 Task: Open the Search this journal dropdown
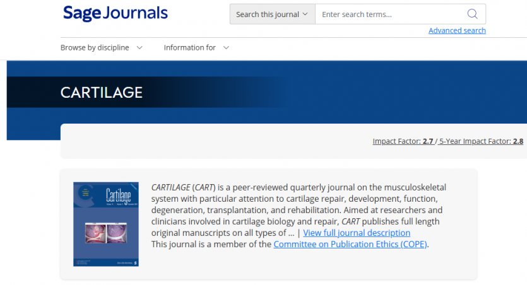click(x=272, y=14)
